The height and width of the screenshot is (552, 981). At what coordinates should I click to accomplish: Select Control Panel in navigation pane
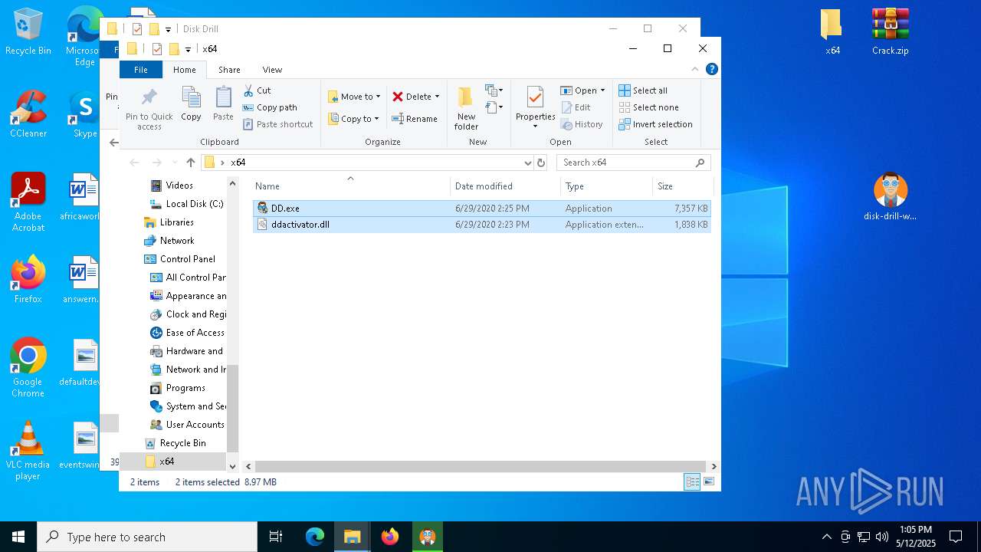click(187, 259)
